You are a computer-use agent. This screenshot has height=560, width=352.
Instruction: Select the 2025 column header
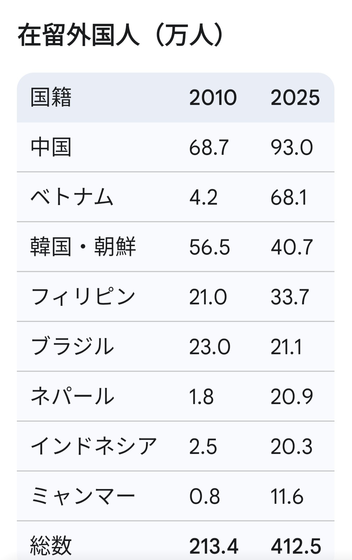coord(295,98)
